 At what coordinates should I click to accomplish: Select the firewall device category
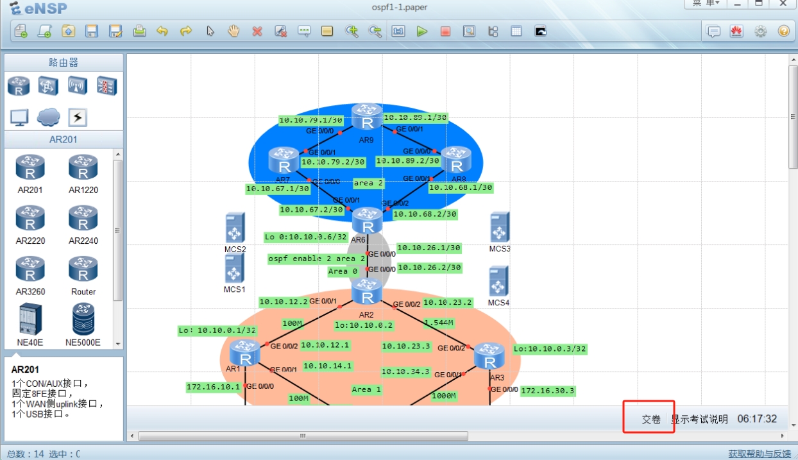[x=106, y=85]
